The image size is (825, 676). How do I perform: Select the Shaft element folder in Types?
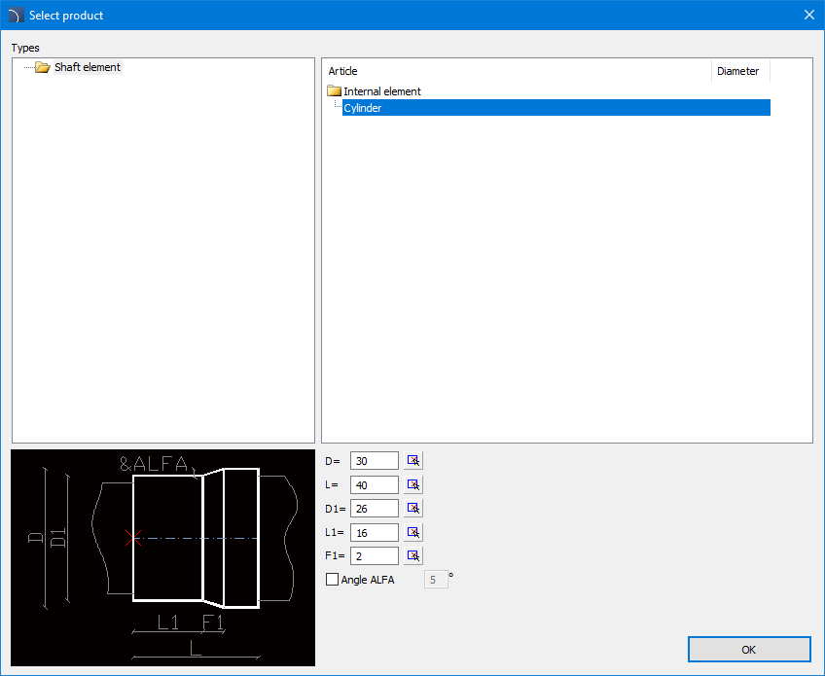click(x=87, y=67)
